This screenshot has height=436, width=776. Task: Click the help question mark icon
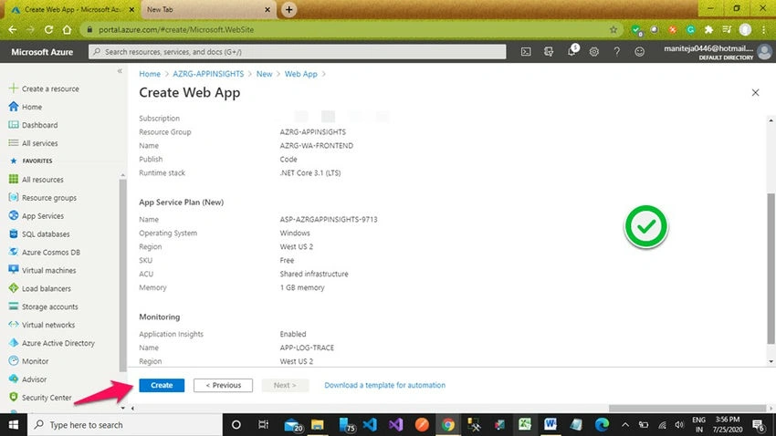[616, 51]
